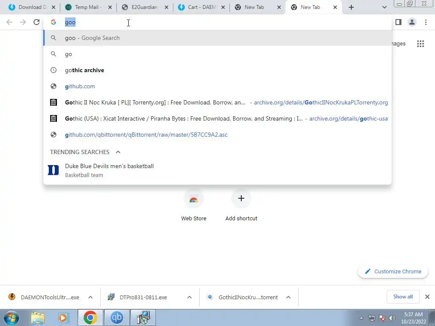The height and width of the screenshot is (326, 435).
Task: Click the browser back arrow
Action: coord(9,22)
